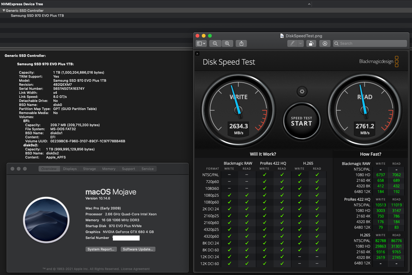The image size is (412, 275).
Task: Open the Storage tab
Action: [89, 169]
